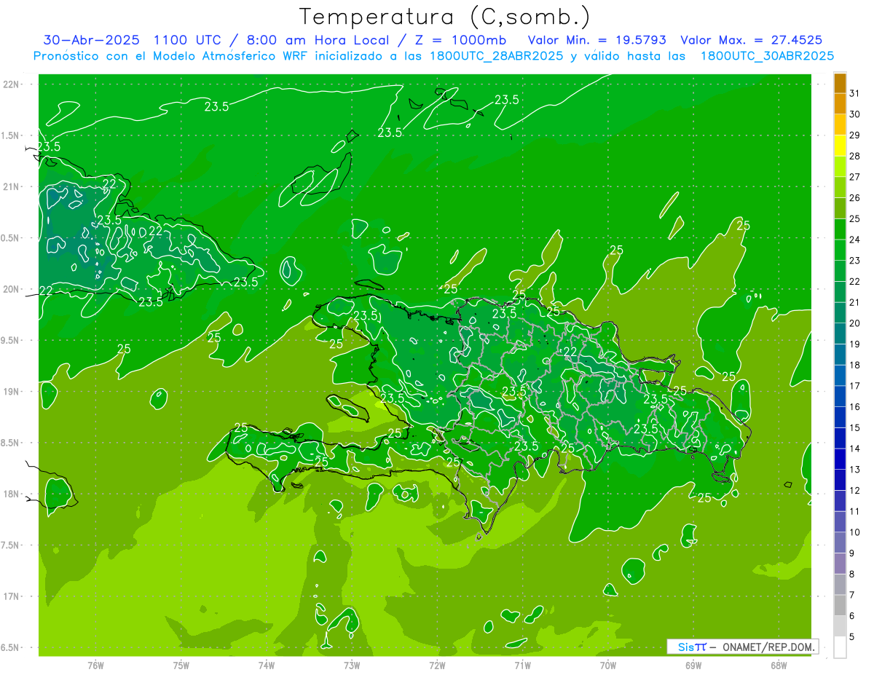Pick the yellow swatch between 28 and 29
Screen dimensions: 874x675
point(840,146)
